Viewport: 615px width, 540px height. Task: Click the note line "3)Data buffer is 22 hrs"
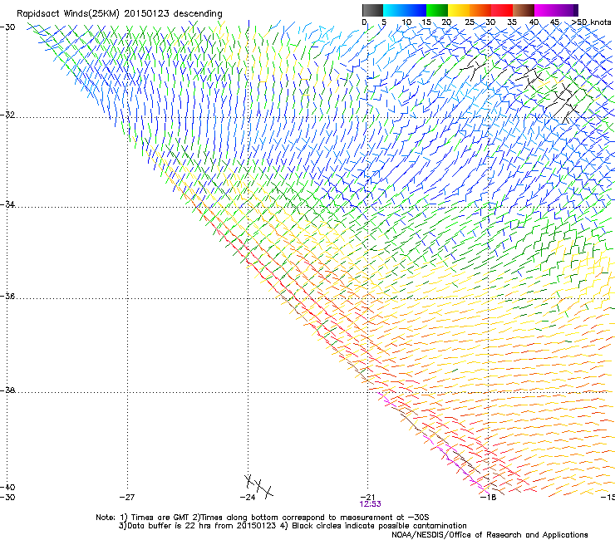[293, 526]
